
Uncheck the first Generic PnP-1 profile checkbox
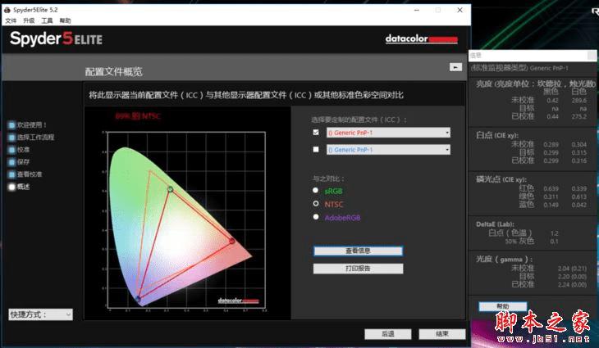(x=316, y=133)
